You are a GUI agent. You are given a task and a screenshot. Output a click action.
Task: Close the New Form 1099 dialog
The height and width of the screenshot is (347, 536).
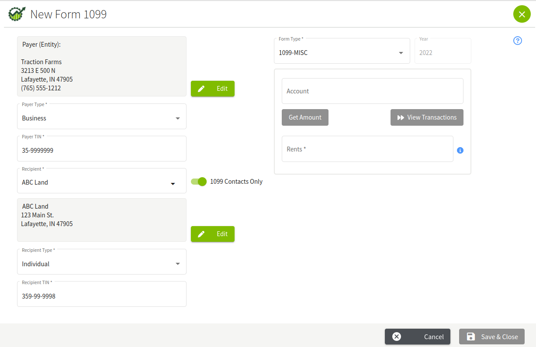522,14
